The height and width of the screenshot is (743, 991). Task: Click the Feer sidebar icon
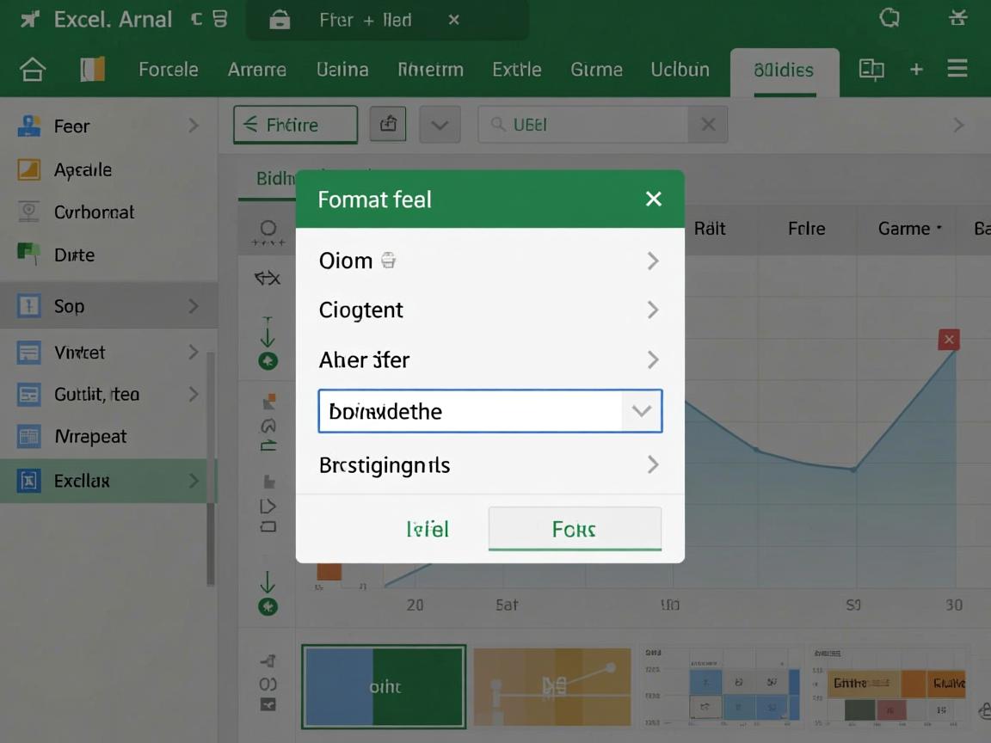pyautogui.click(x=29, y=126)
